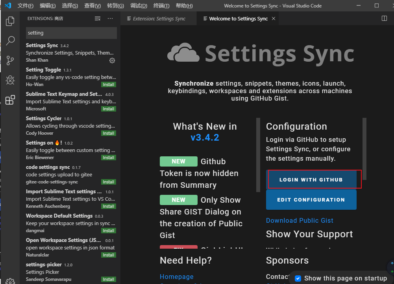Screen dimensions: 394x284
Task: Click the Sponsors heading
Action: tap(287, 260)
